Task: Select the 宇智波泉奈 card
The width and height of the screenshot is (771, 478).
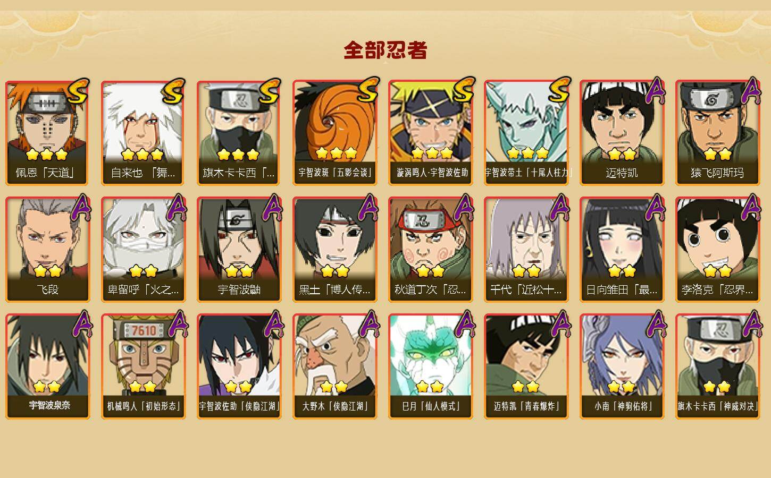Action: [48, 366]
